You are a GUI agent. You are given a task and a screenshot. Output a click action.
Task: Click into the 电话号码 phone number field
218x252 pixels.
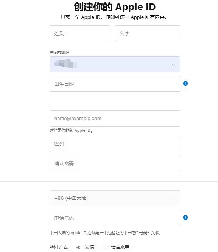(x=115, y=218)
